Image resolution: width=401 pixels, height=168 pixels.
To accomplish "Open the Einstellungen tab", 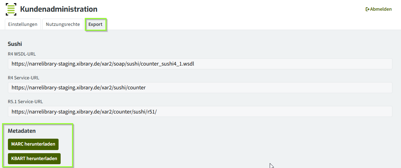I will pos(23,24).
